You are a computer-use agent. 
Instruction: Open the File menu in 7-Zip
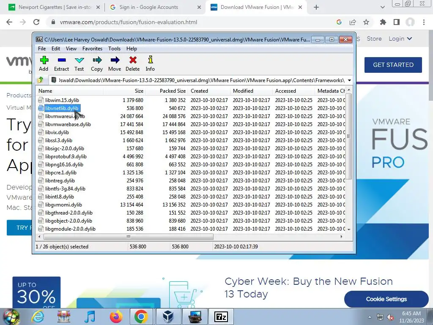42,49
